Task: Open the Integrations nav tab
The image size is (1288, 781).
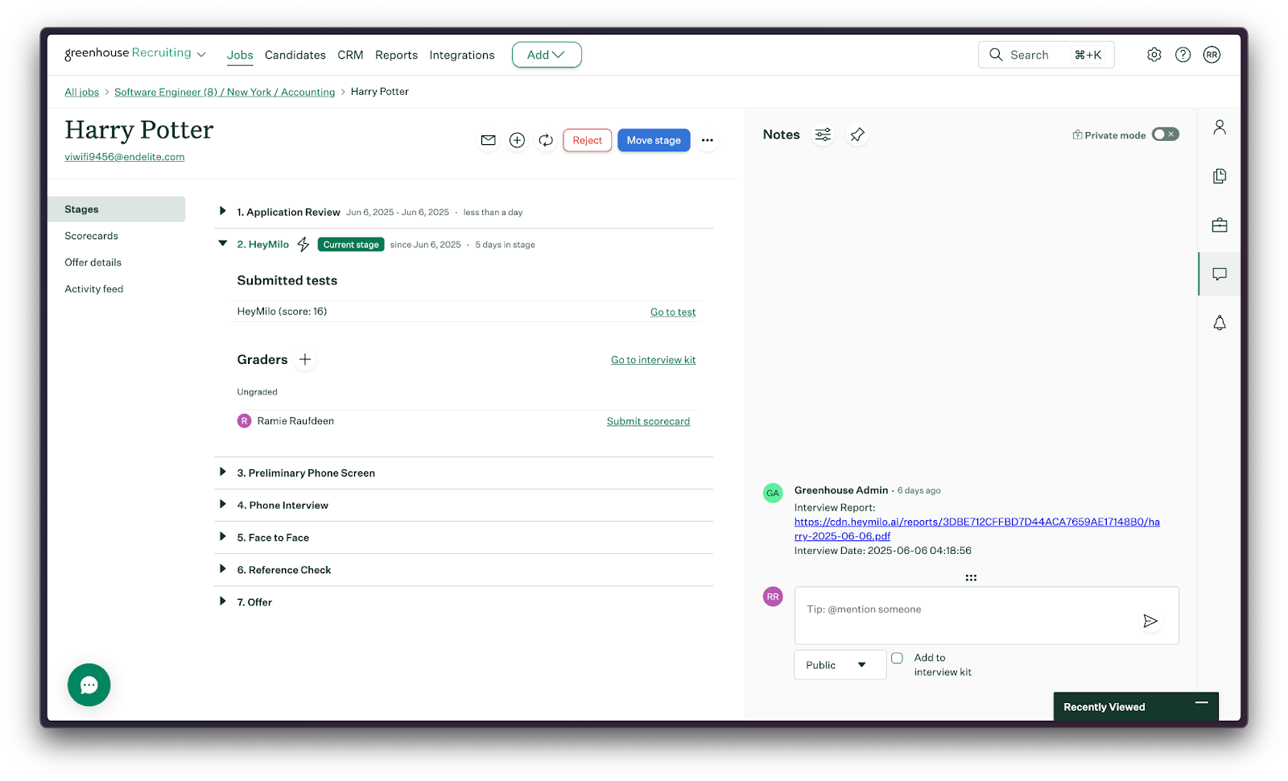Action: (462, 55)
